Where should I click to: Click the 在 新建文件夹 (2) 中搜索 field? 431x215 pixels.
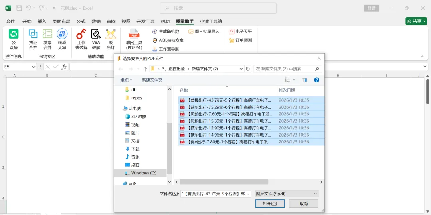coord(288,69)
